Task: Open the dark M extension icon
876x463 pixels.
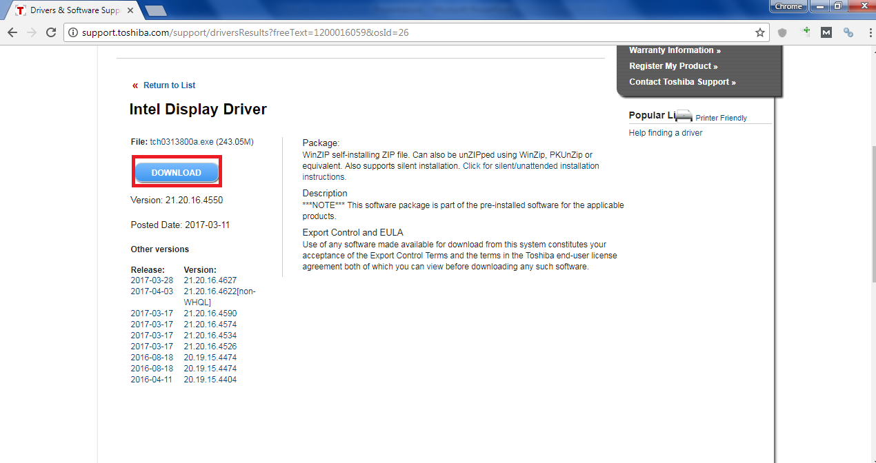Action: [826, 32]
